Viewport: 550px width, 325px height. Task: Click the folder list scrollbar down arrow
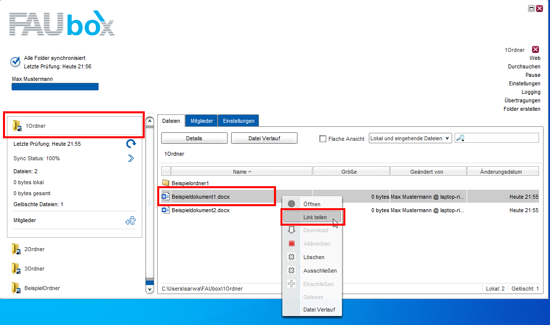coord(150,290)
